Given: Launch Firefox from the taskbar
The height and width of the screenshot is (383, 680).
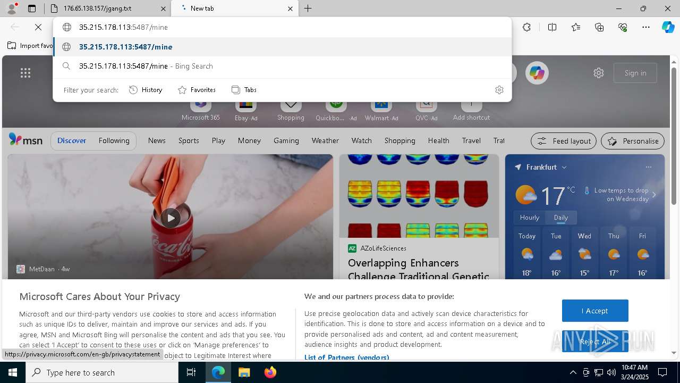Looking at the screenshot, I should click(270, 372).
